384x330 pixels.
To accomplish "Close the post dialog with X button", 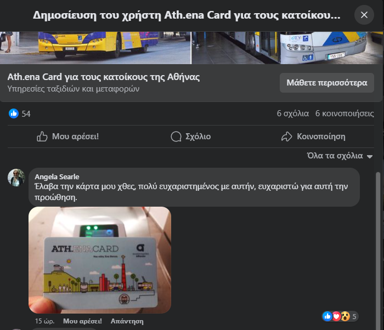I will [364, 15].
